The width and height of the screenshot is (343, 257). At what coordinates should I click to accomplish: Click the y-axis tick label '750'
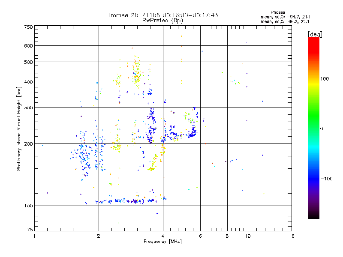click(x=28, y=27)
